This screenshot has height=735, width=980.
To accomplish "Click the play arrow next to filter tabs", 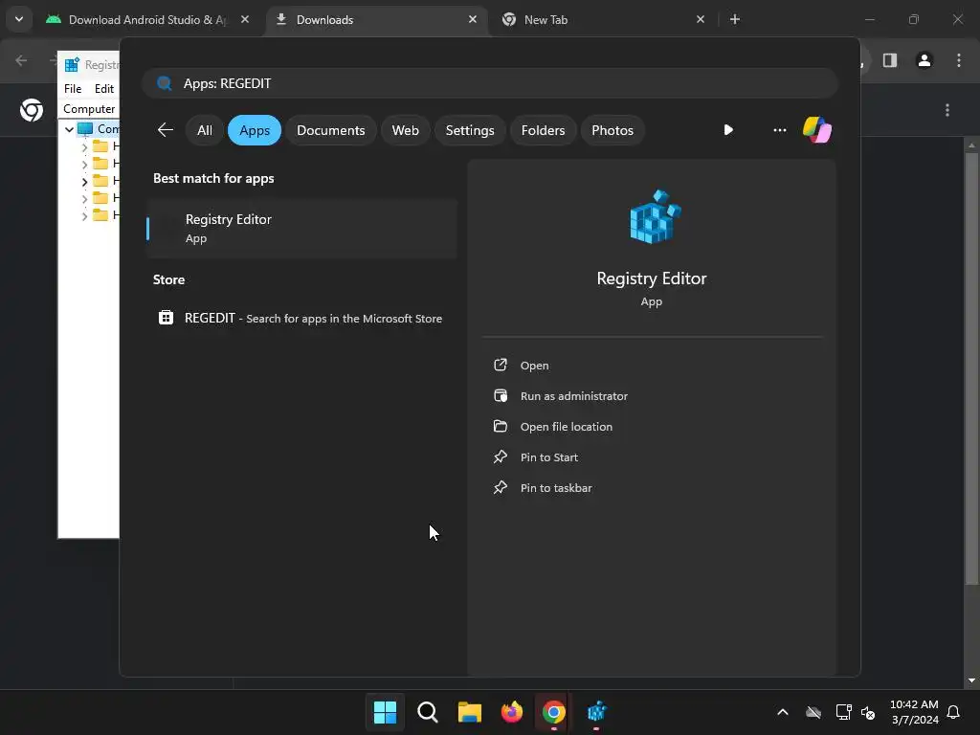I will [x=728, y=130].
